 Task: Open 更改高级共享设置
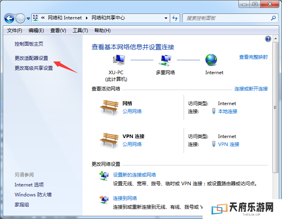coord(34,68)
